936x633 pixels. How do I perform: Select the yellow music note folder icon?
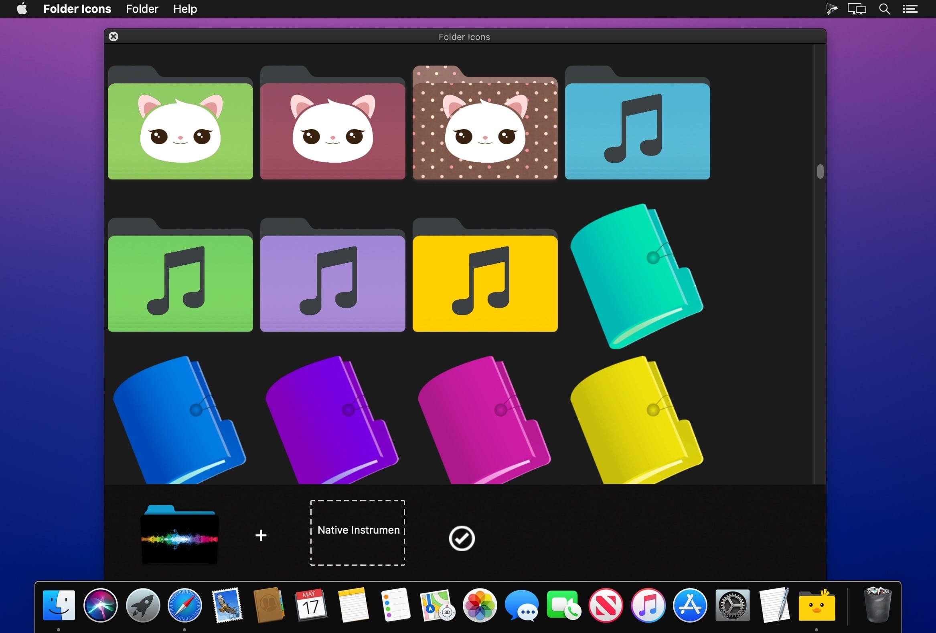coord(485,275)
